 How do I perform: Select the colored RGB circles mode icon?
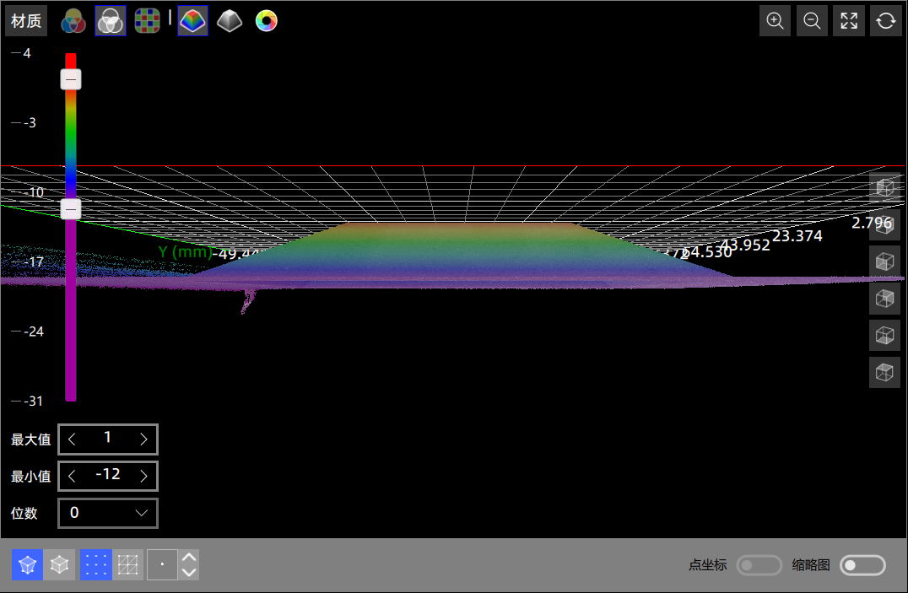pyautogui.click(x=73, y=21)
